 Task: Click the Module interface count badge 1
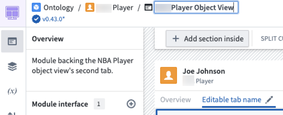click(99, 104)
